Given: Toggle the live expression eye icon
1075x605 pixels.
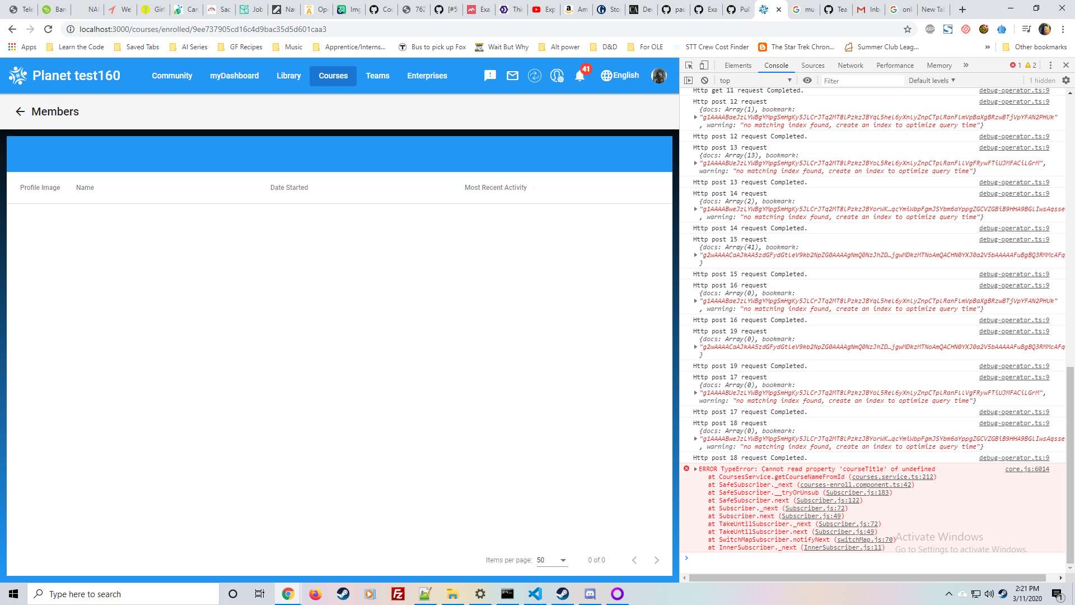Looking at the screenshot, I should click(x=807, y=80).
